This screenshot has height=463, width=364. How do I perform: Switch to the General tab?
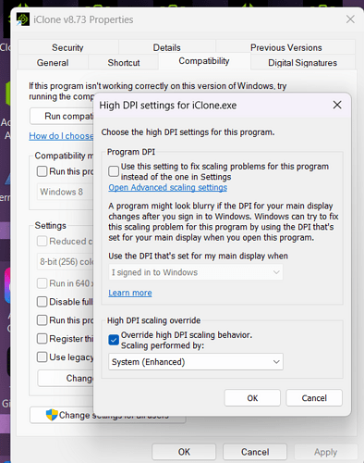pos(53,62)
